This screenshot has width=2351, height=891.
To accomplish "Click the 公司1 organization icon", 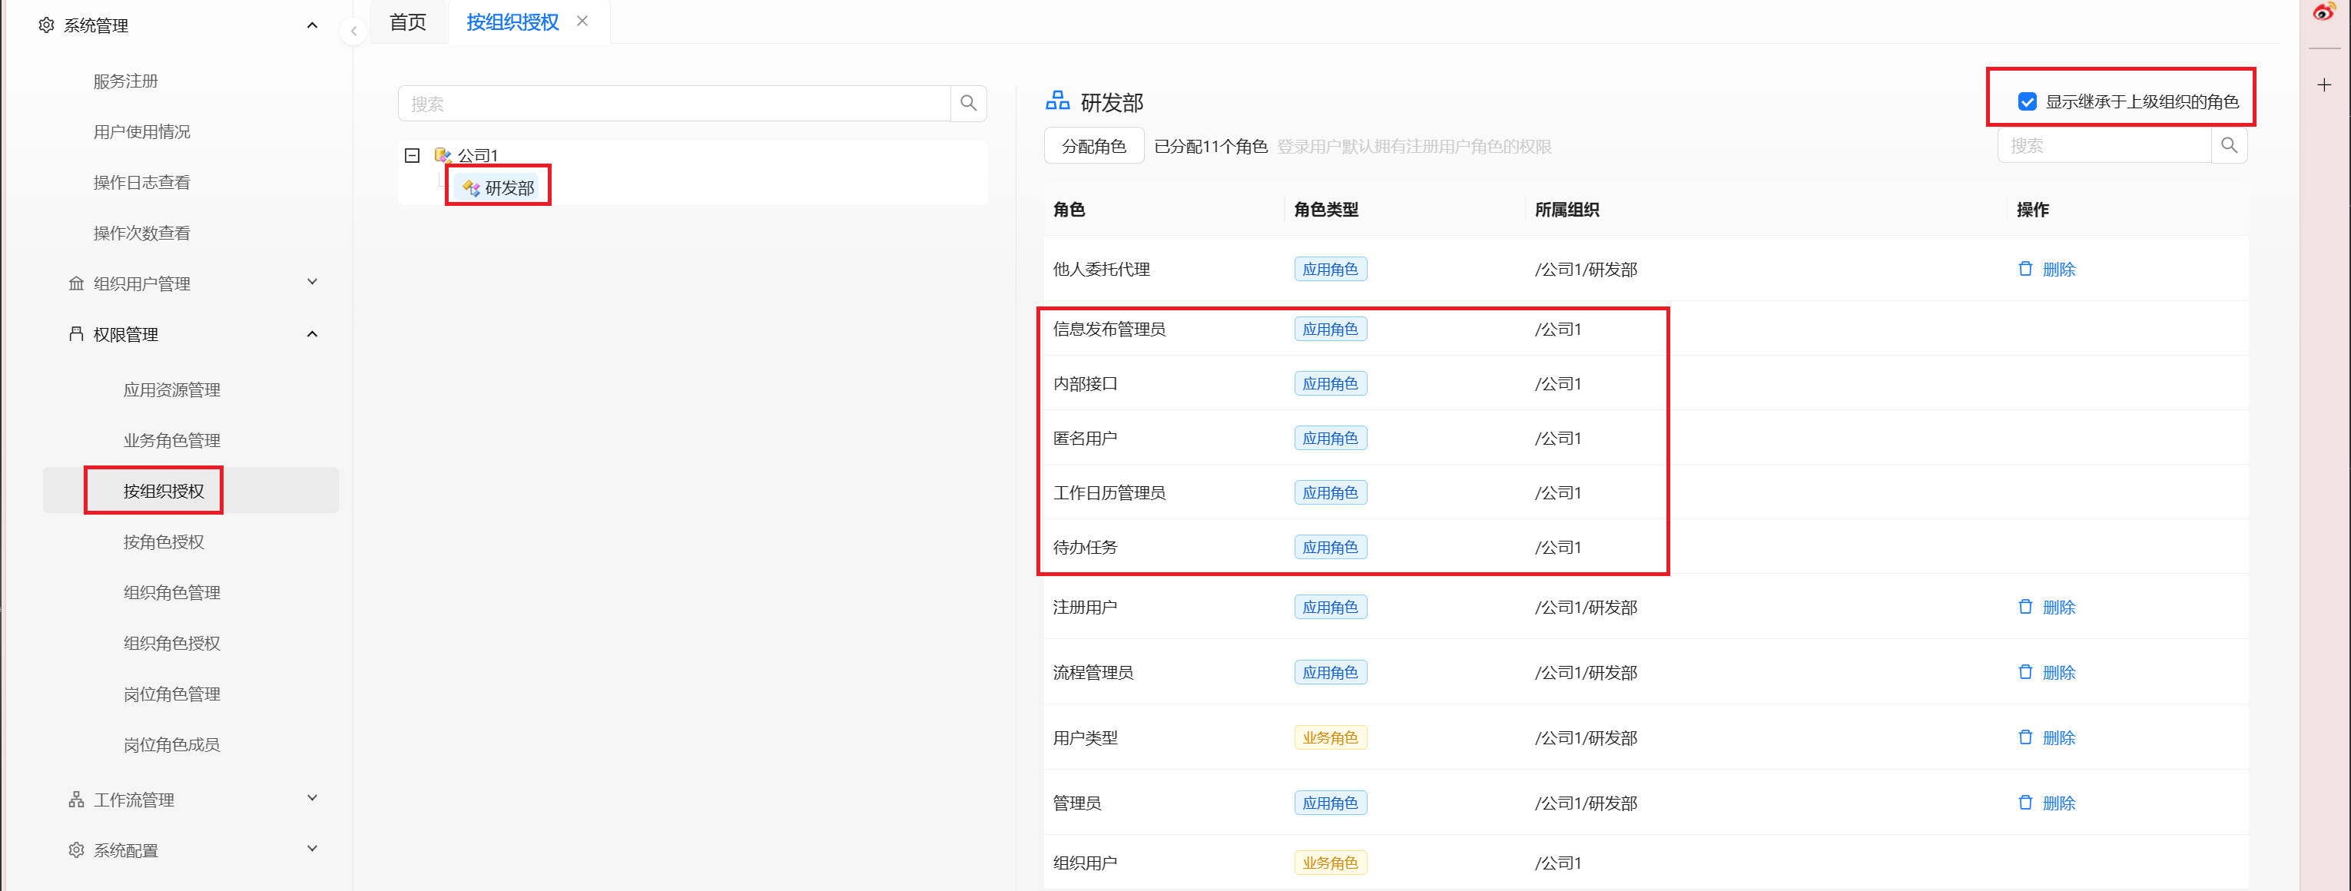I will (x=443, y=155).
